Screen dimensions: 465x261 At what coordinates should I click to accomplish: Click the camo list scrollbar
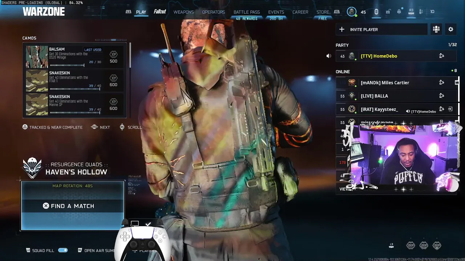point(130,55)
